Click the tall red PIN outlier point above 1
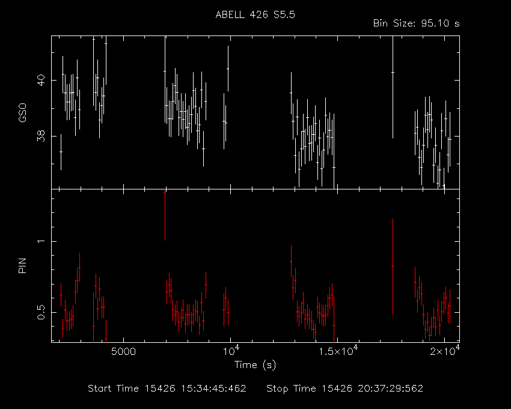This screenshot has height=409, width=511. (x=165, y=215)
